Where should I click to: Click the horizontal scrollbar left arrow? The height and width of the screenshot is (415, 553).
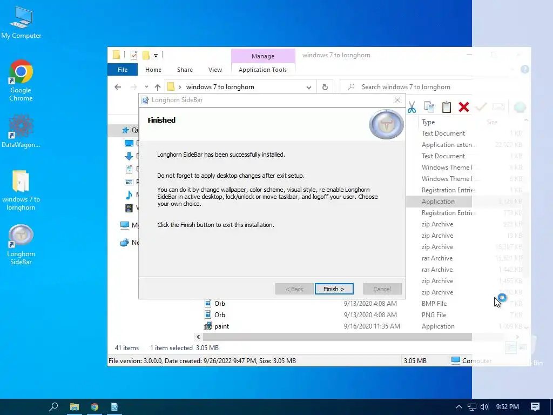pos(198,337)
